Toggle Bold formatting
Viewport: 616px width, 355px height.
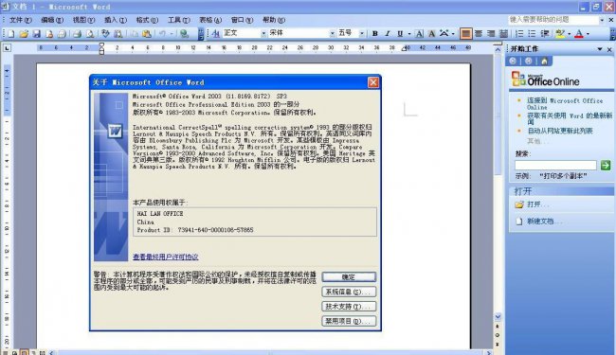(x=374, y=34)
